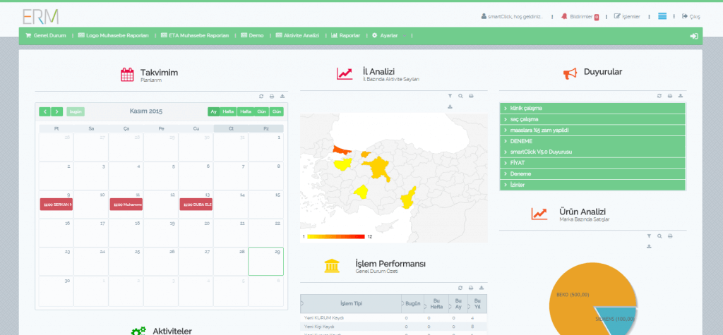Open the blue hamburger menu icon

(662, 16)
